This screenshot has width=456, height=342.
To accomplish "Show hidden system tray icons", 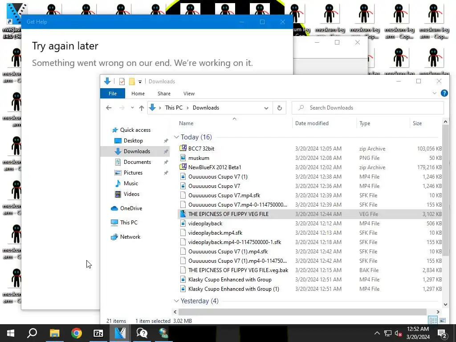I will pos(377,333).
